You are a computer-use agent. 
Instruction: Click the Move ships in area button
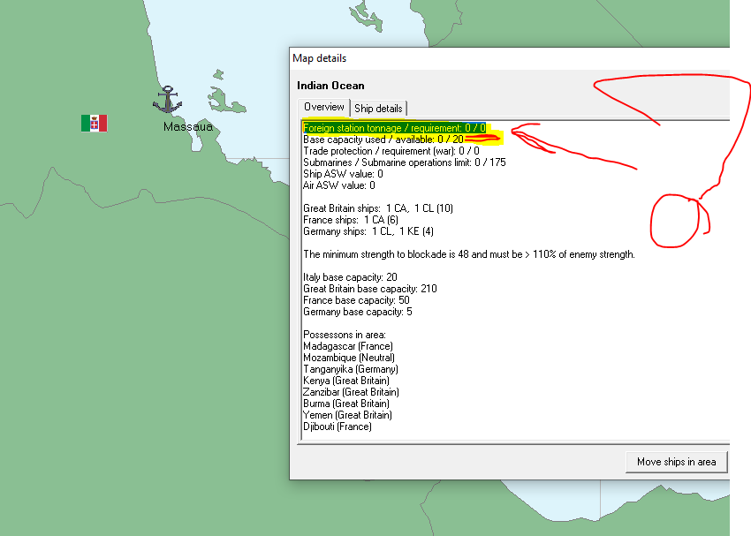[676, 462]
